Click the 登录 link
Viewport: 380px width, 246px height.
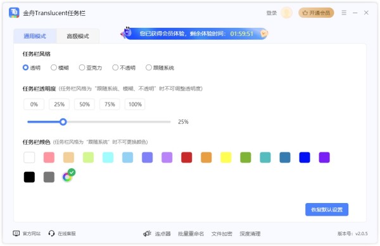coord(272,13)
